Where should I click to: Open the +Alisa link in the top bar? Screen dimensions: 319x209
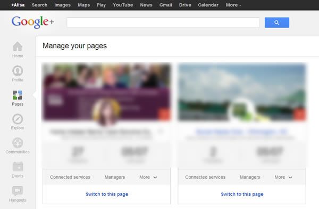pos(18,5)
